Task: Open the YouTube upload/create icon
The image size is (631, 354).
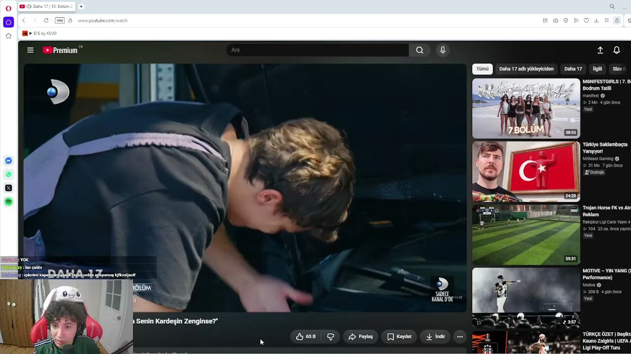Action: (600, 50)
